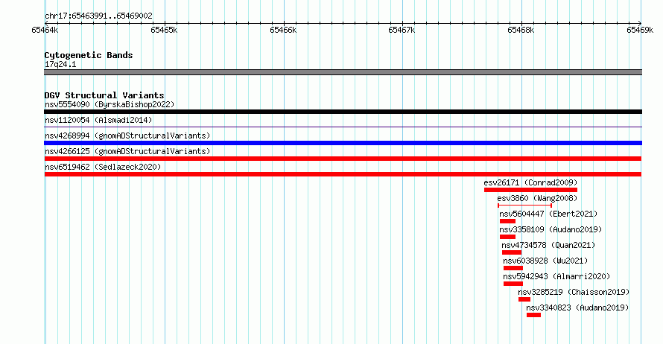Click the DGV Structural Variants track title
The height and width of the screenshot is (344, 663).
(x=104, y=95)
